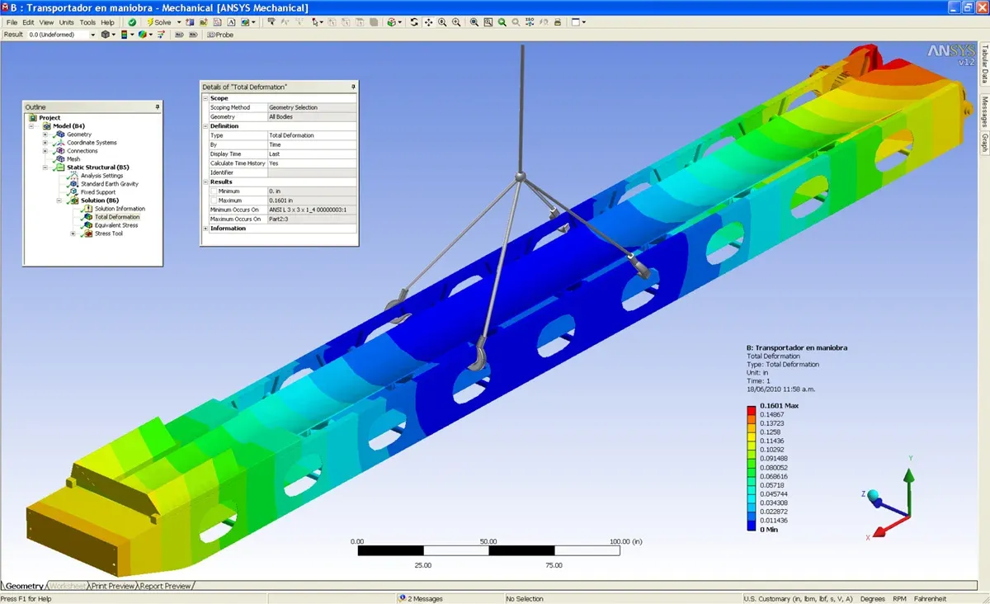990x604 pixels.
Task: Expand the Stress Tool tree node
Action: tap(73, 234)
